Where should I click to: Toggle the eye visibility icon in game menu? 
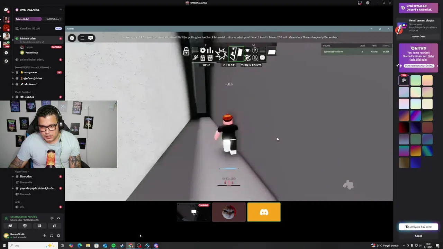pyautogui.click(x=247, y=50)
